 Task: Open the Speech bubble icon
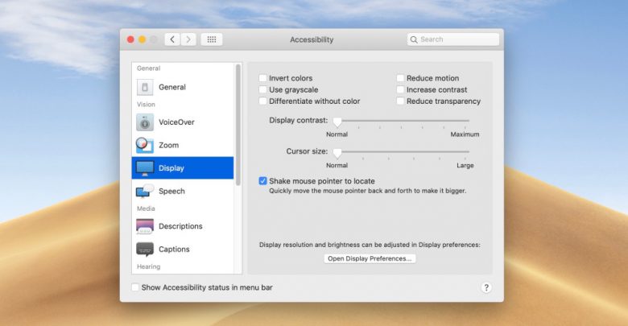click(x=145, y=191)
